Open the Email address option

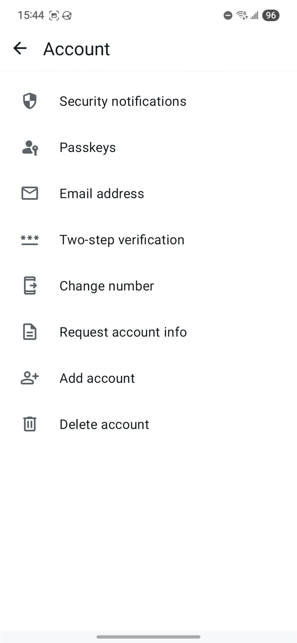tap(102, 193)
